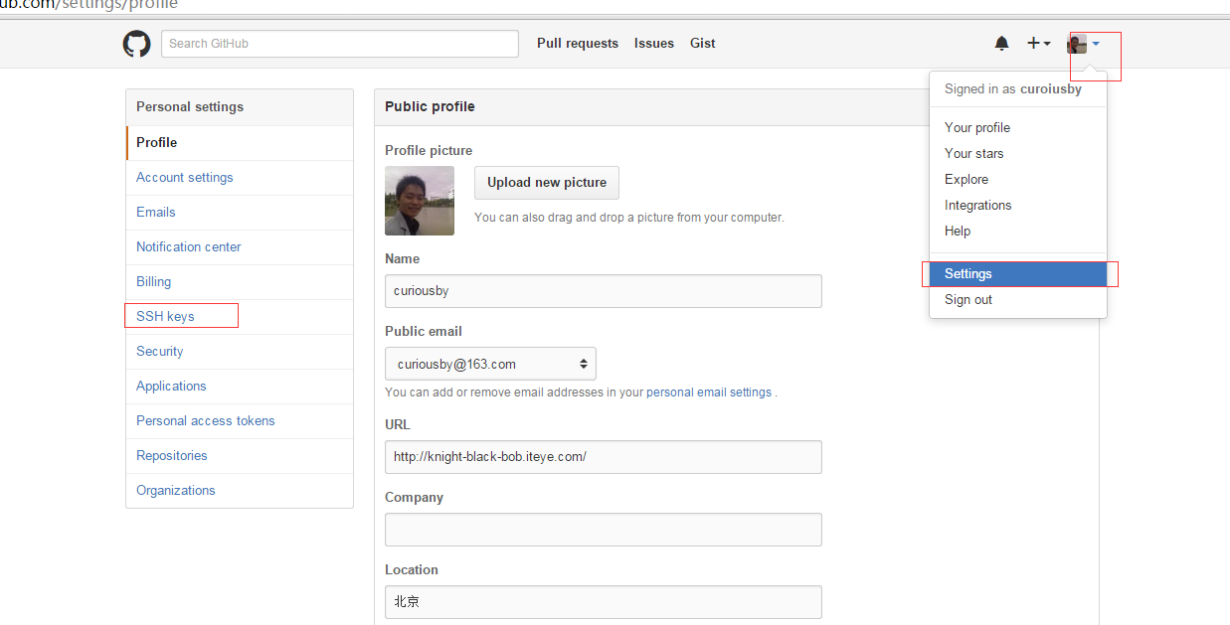Select Settings in user menu
Screen dimensions: 1230x625
pyautogui.click(x=1018, y=274)
